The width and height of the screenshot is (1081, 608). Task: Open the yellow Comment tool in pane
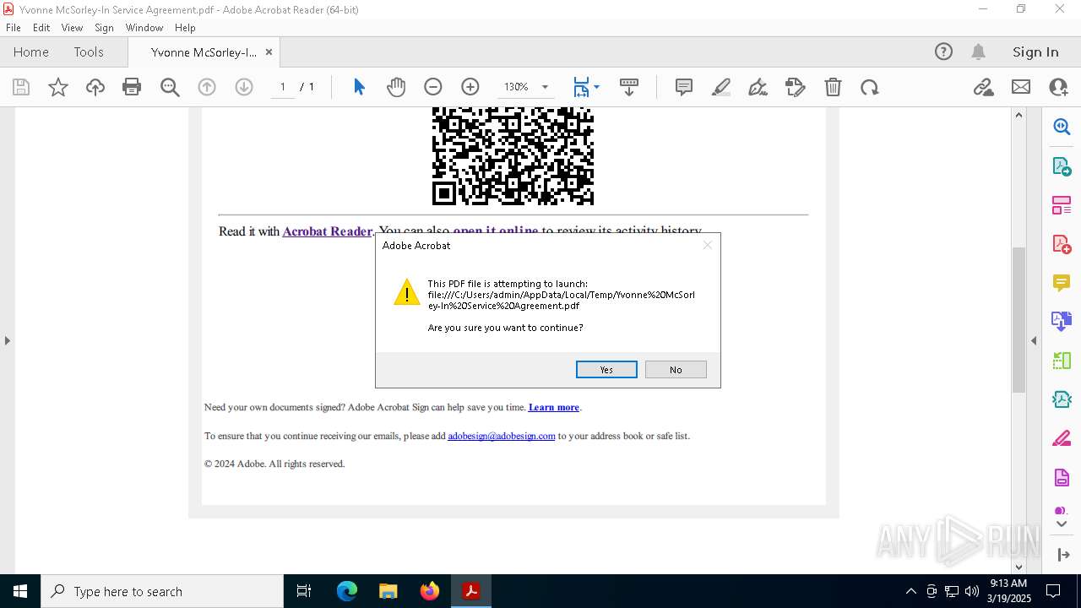[1062, 283]
